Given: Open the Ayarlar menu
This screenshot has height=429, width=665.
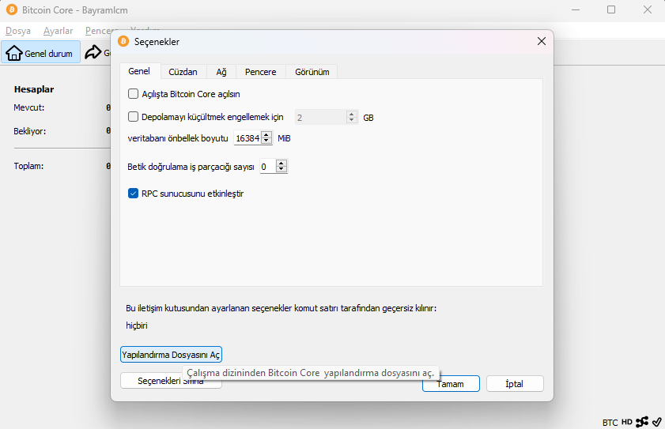Looking at the screenshot, I should click(58, 31).
